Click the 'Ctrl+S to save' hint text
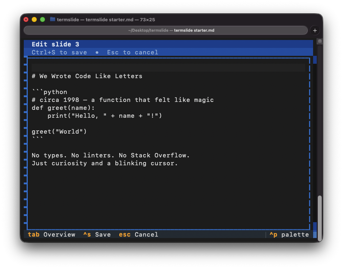 pos(59,52)
